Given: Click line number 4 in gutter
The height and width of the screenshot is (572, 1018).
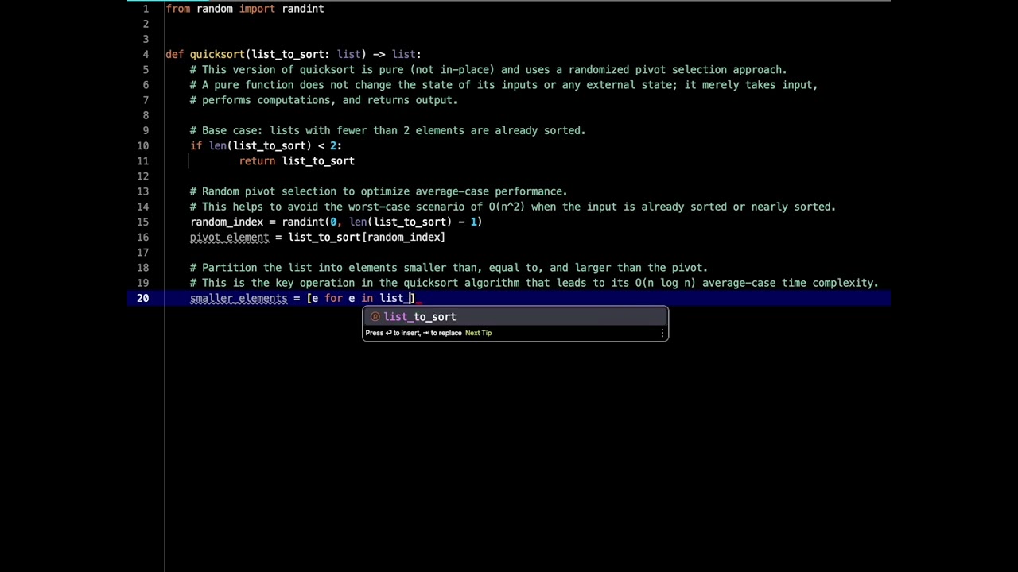Looking at the screenshot, I should (x=146, y=55).
